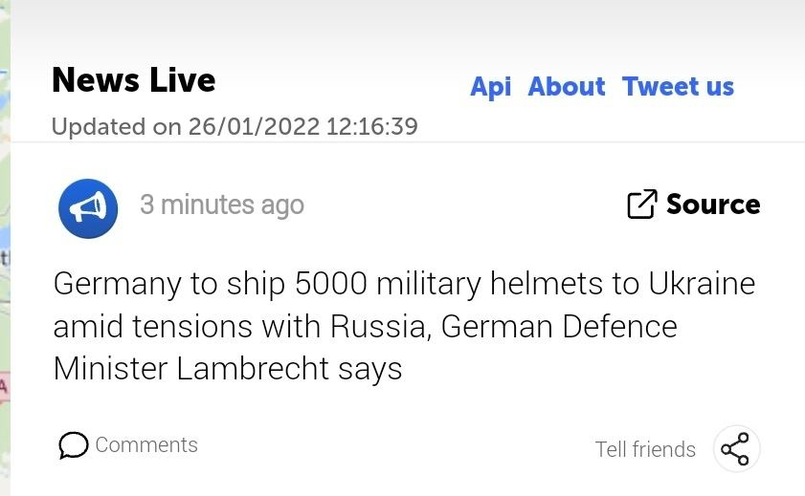Click the 'Minister Lambrecht says' headline line
Viewport: 805px width, 496px height.
pyautogui.click(x=228, y=369)
